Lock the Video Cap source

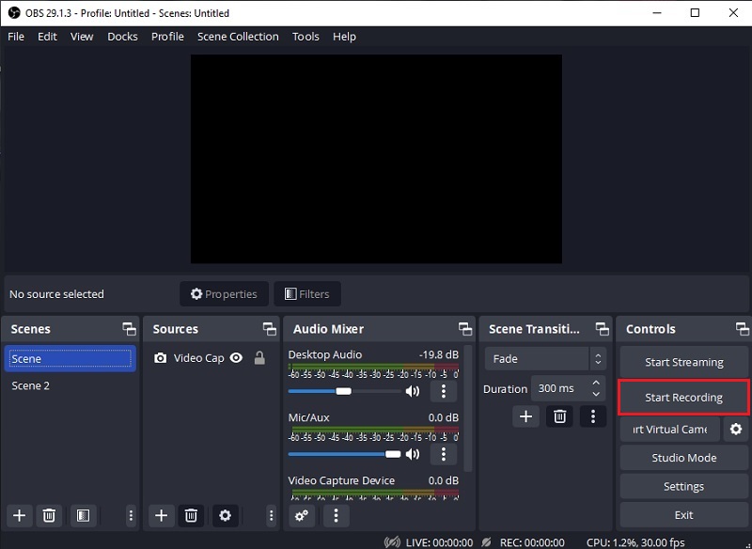click(259, 357)
